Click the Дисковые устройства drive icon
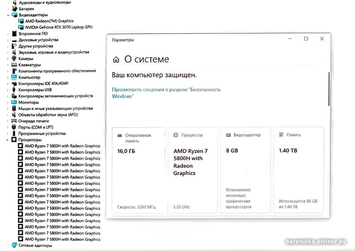Viewport: 355px width, 251px height. 14,40
